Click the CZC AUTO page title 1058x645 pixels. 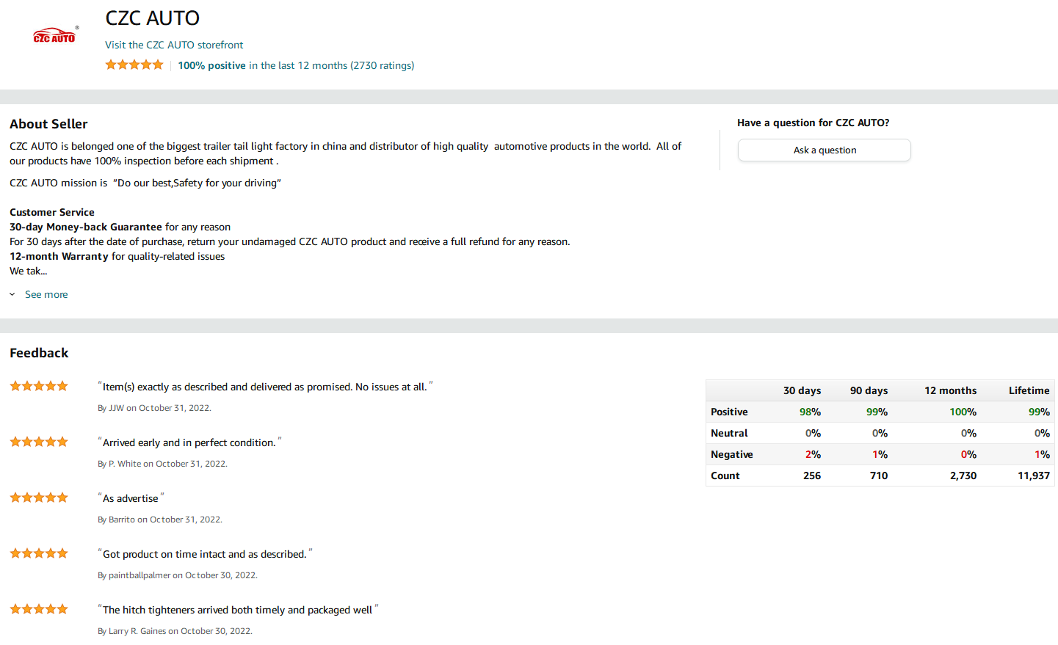pos(153,18)
